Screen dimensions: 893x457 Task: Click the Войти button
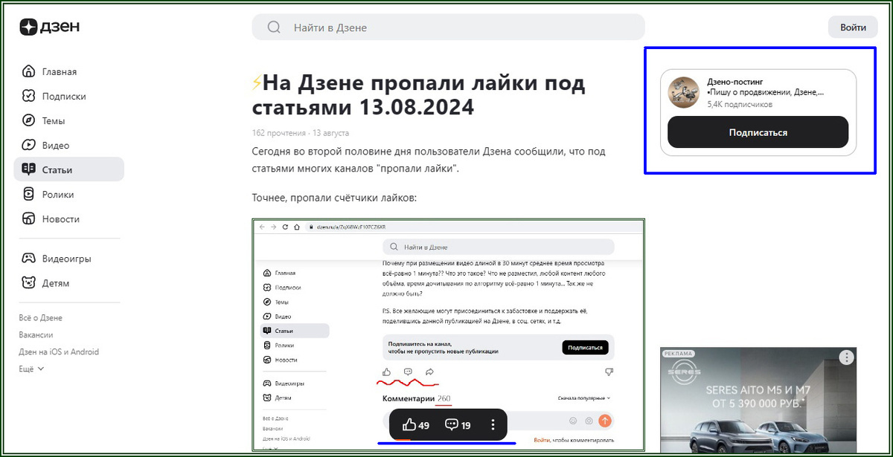[x=853, y=27]
